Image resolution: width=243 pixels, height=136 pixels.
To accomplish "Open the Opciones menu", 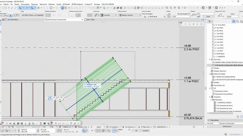I will [34, 4].
